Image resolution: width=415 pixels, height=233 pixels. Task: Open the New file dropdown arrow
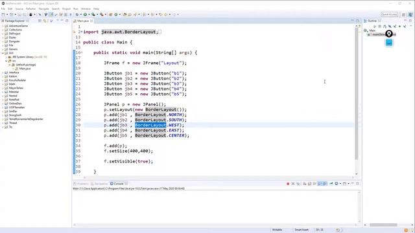[7, 14]
